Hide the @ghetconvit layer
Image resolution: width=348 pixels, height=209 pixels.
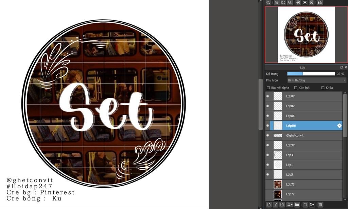tap(268, 135)
